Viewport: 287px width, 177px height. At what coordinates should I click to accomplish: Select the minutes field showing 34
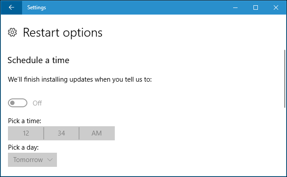pyautogui.click(x=61, y=133)
